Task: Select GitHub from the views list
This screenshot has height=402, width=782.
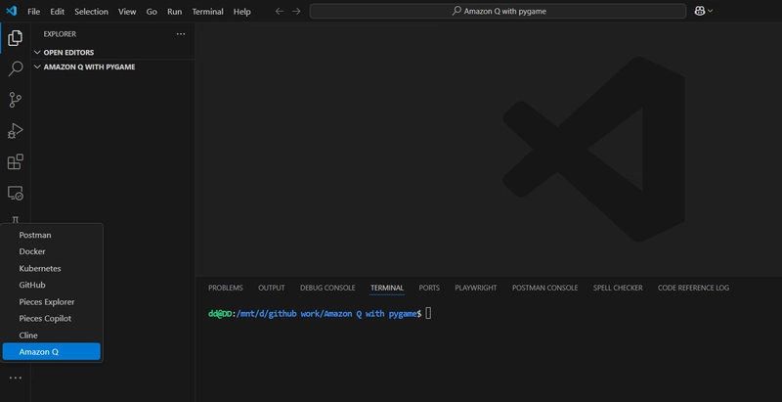Action: point(52,285)
